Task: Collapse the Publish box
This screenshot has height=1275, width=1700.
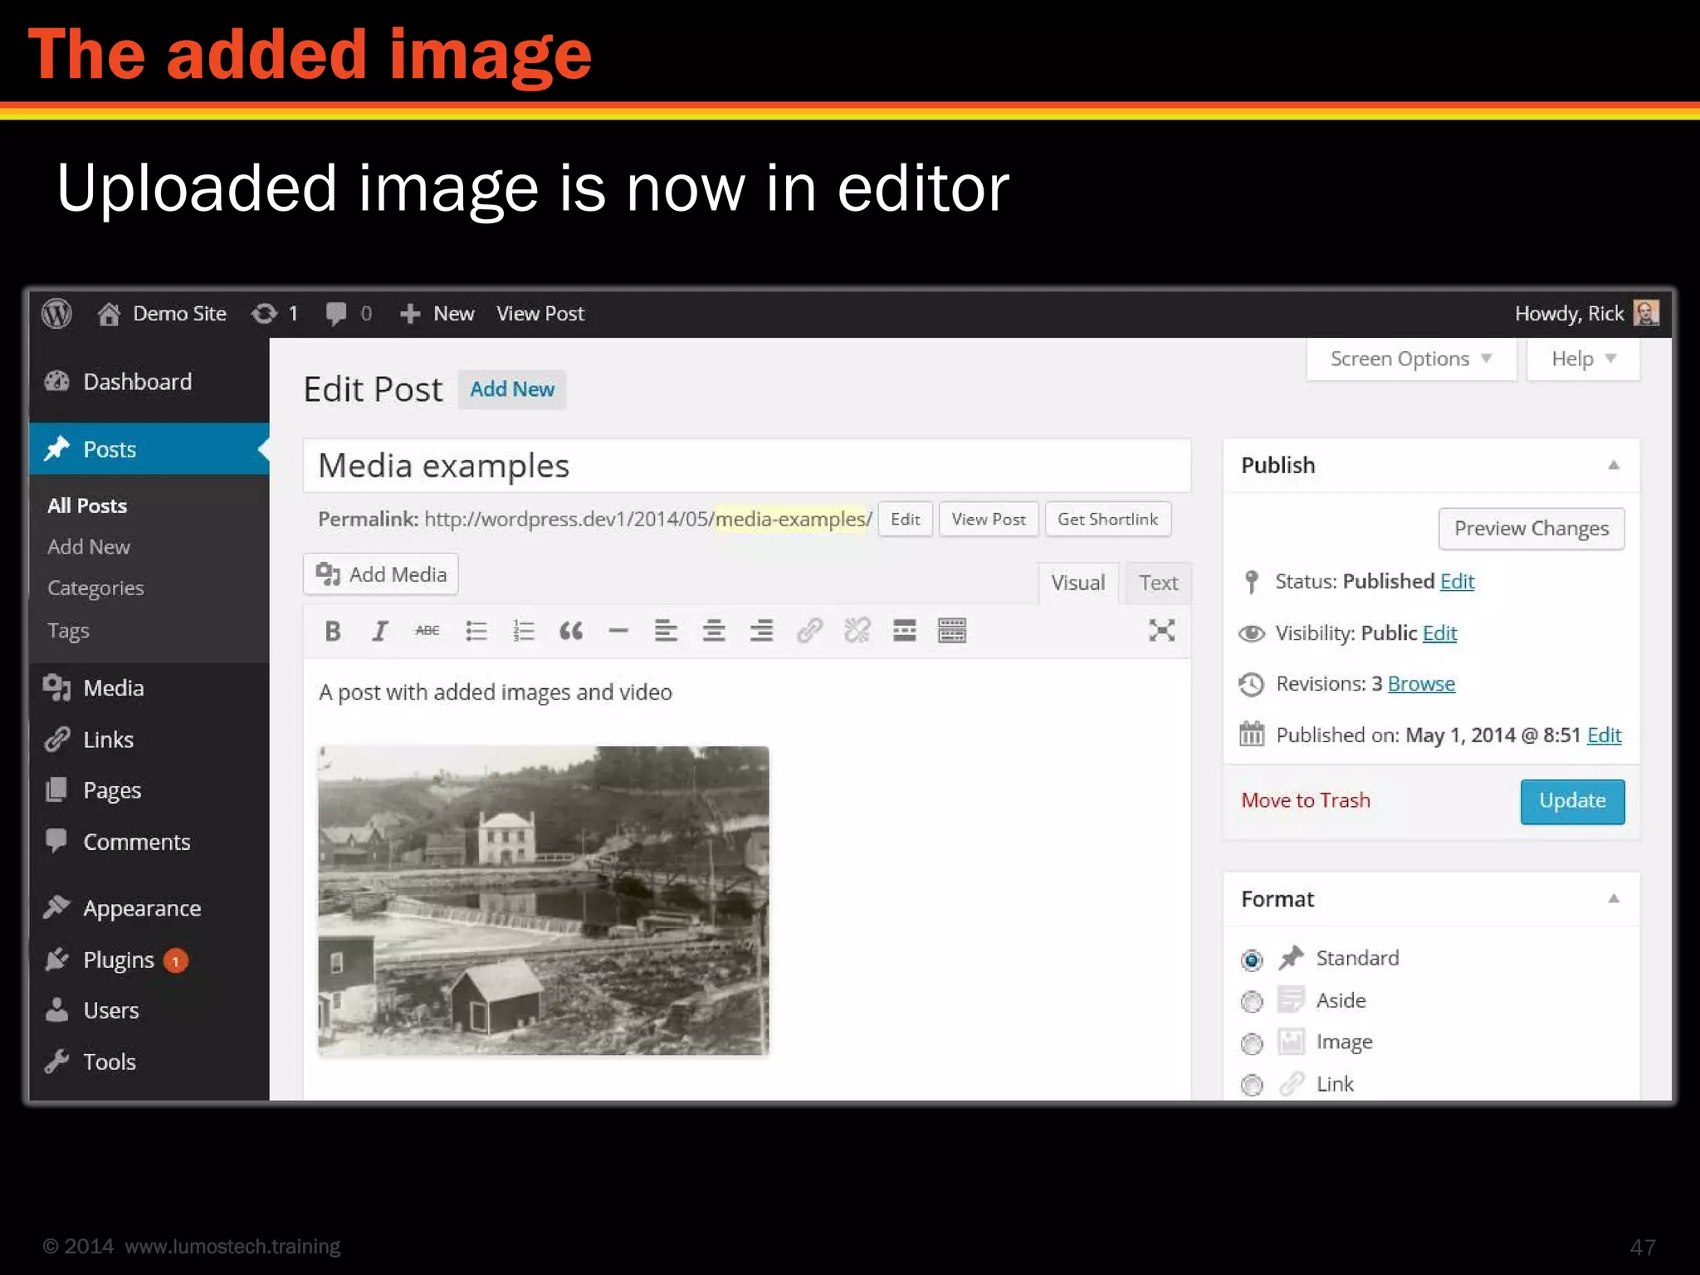Action: [x=1614, y=465]
